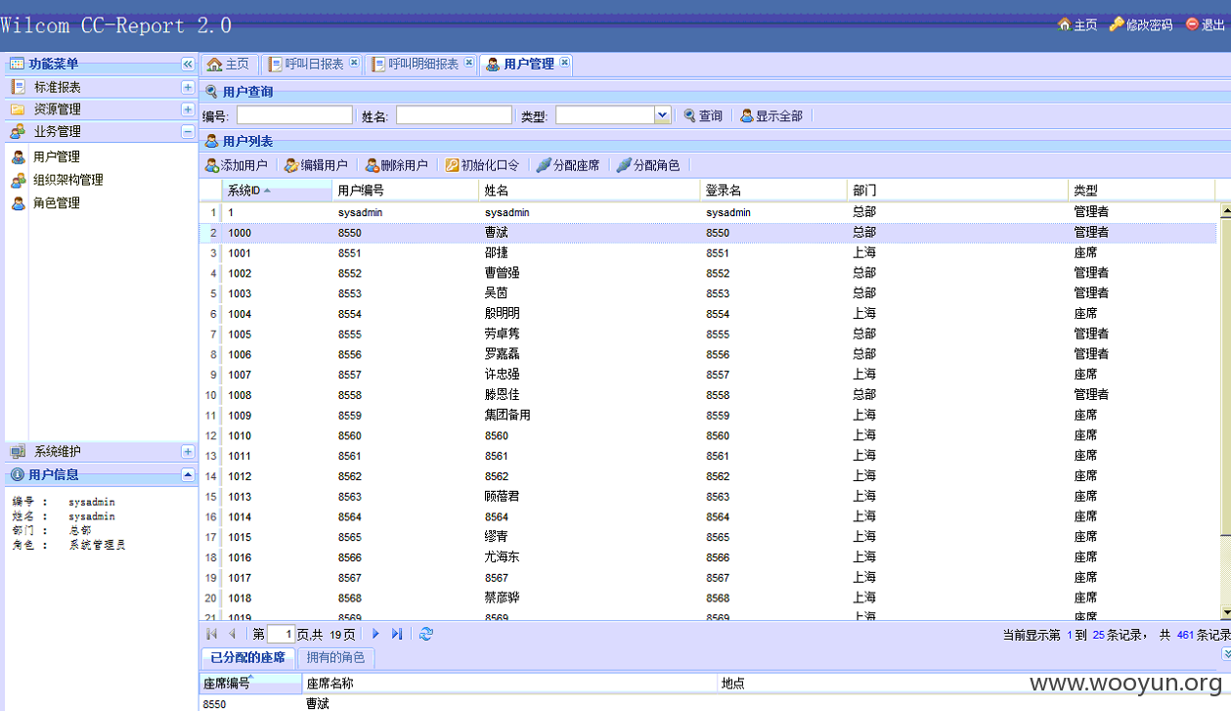1231x711 pixels.
Task: Click 分配座席 in the toolbar
Action: click(x=568, y=165)
